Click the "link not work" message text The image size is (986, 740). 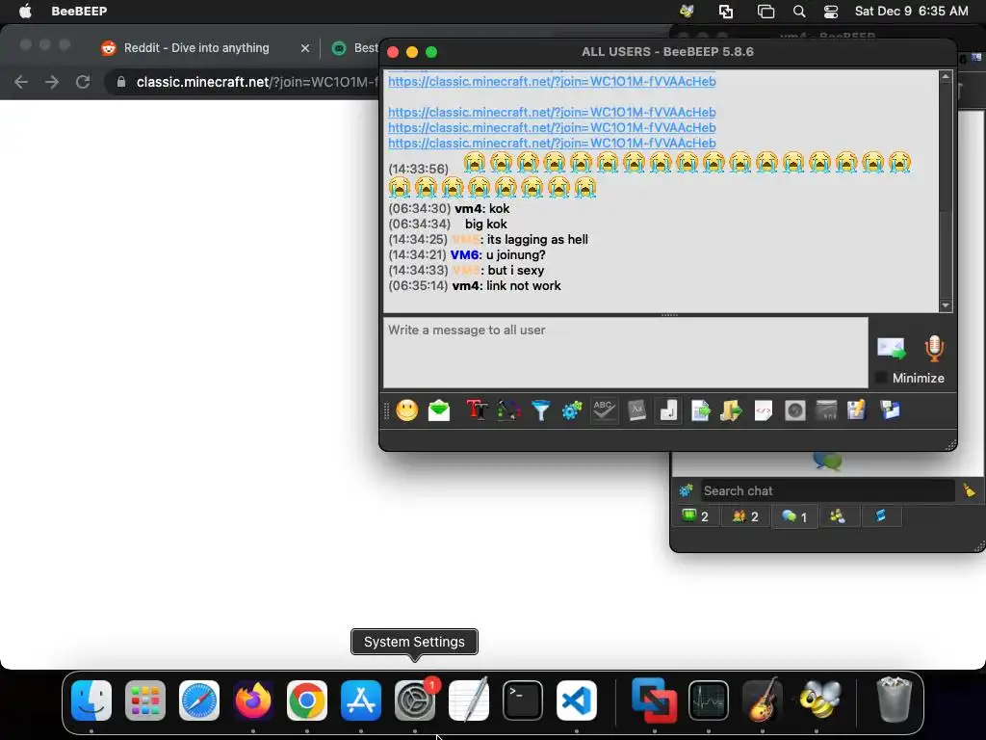click(x=523, y=285)
